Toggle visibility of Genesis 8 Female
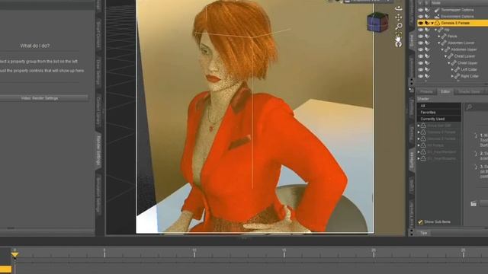The image size is (488, 274). 420,23
